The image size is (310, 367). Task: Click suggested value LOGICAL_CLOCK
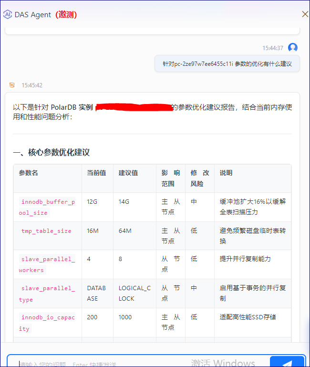tap(135, 294)
